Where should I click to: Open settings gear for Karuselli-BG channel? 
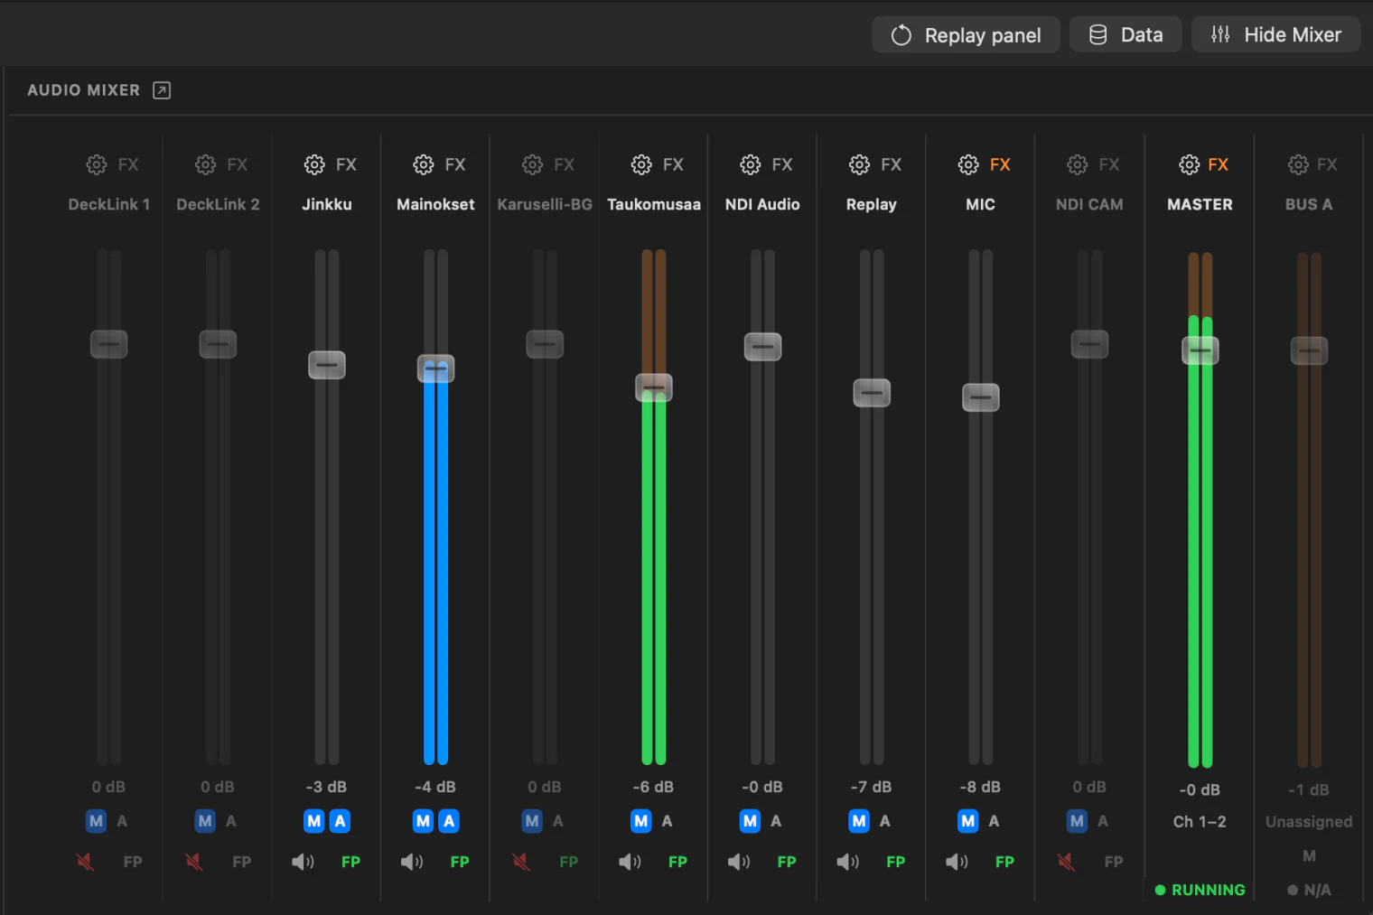click(532, 164)
